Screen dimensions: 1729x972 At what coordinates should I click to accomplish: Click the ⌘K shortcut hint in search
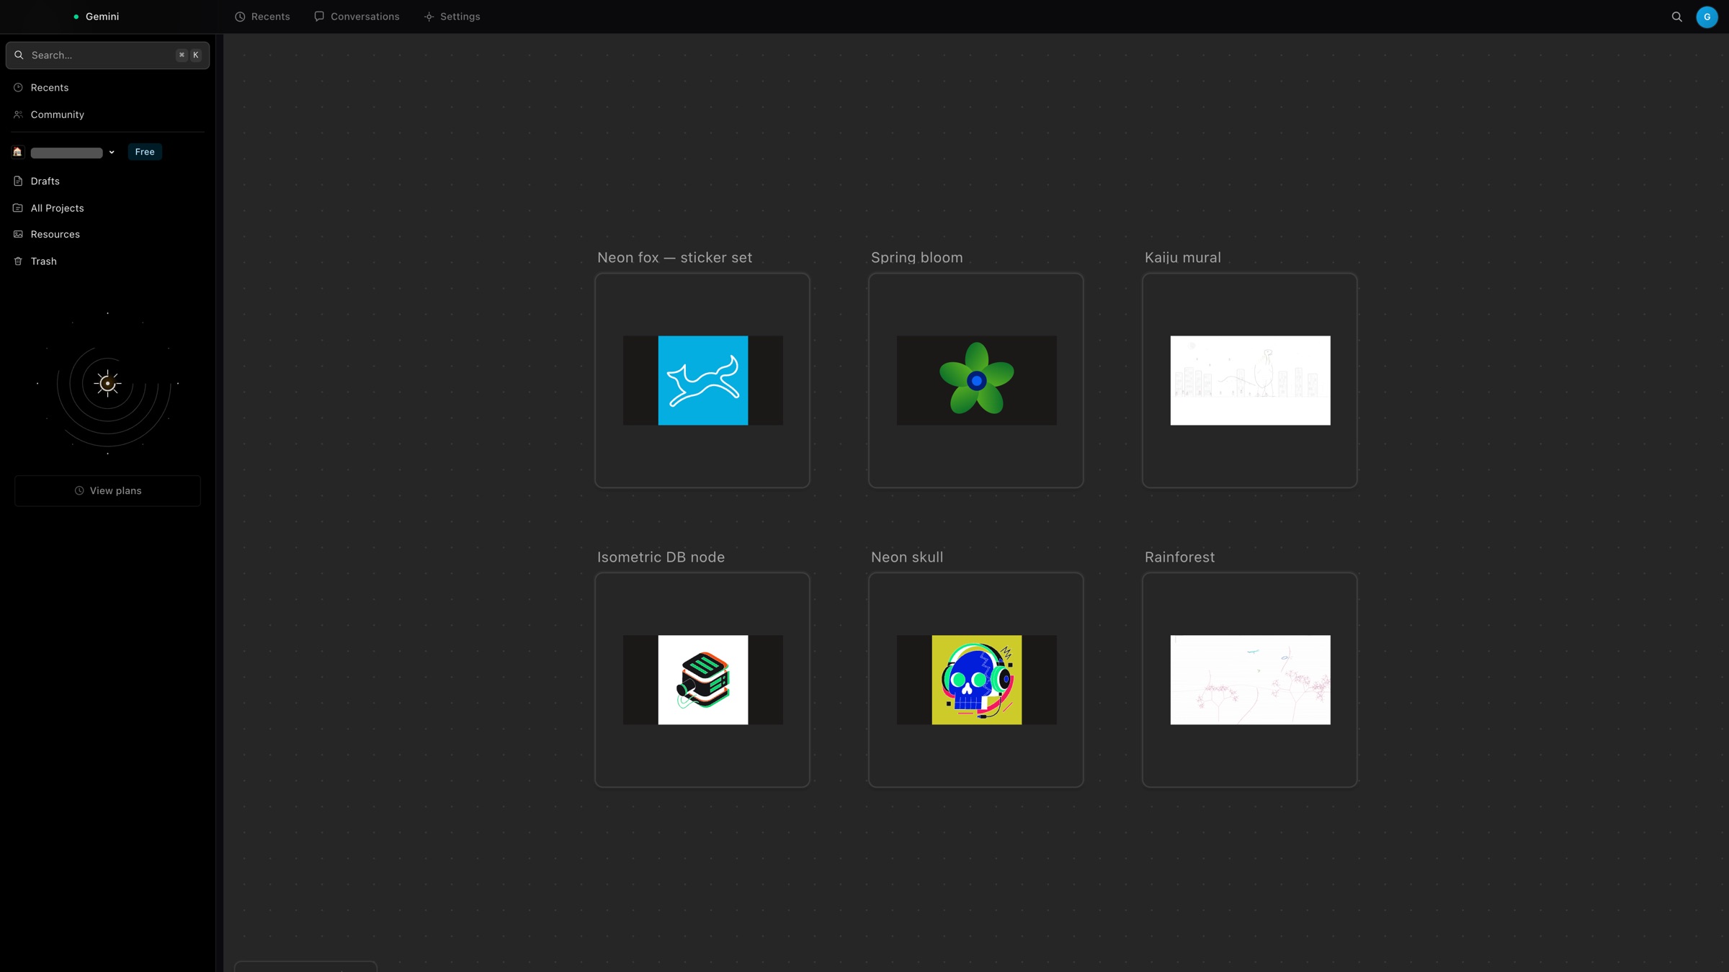189,55
